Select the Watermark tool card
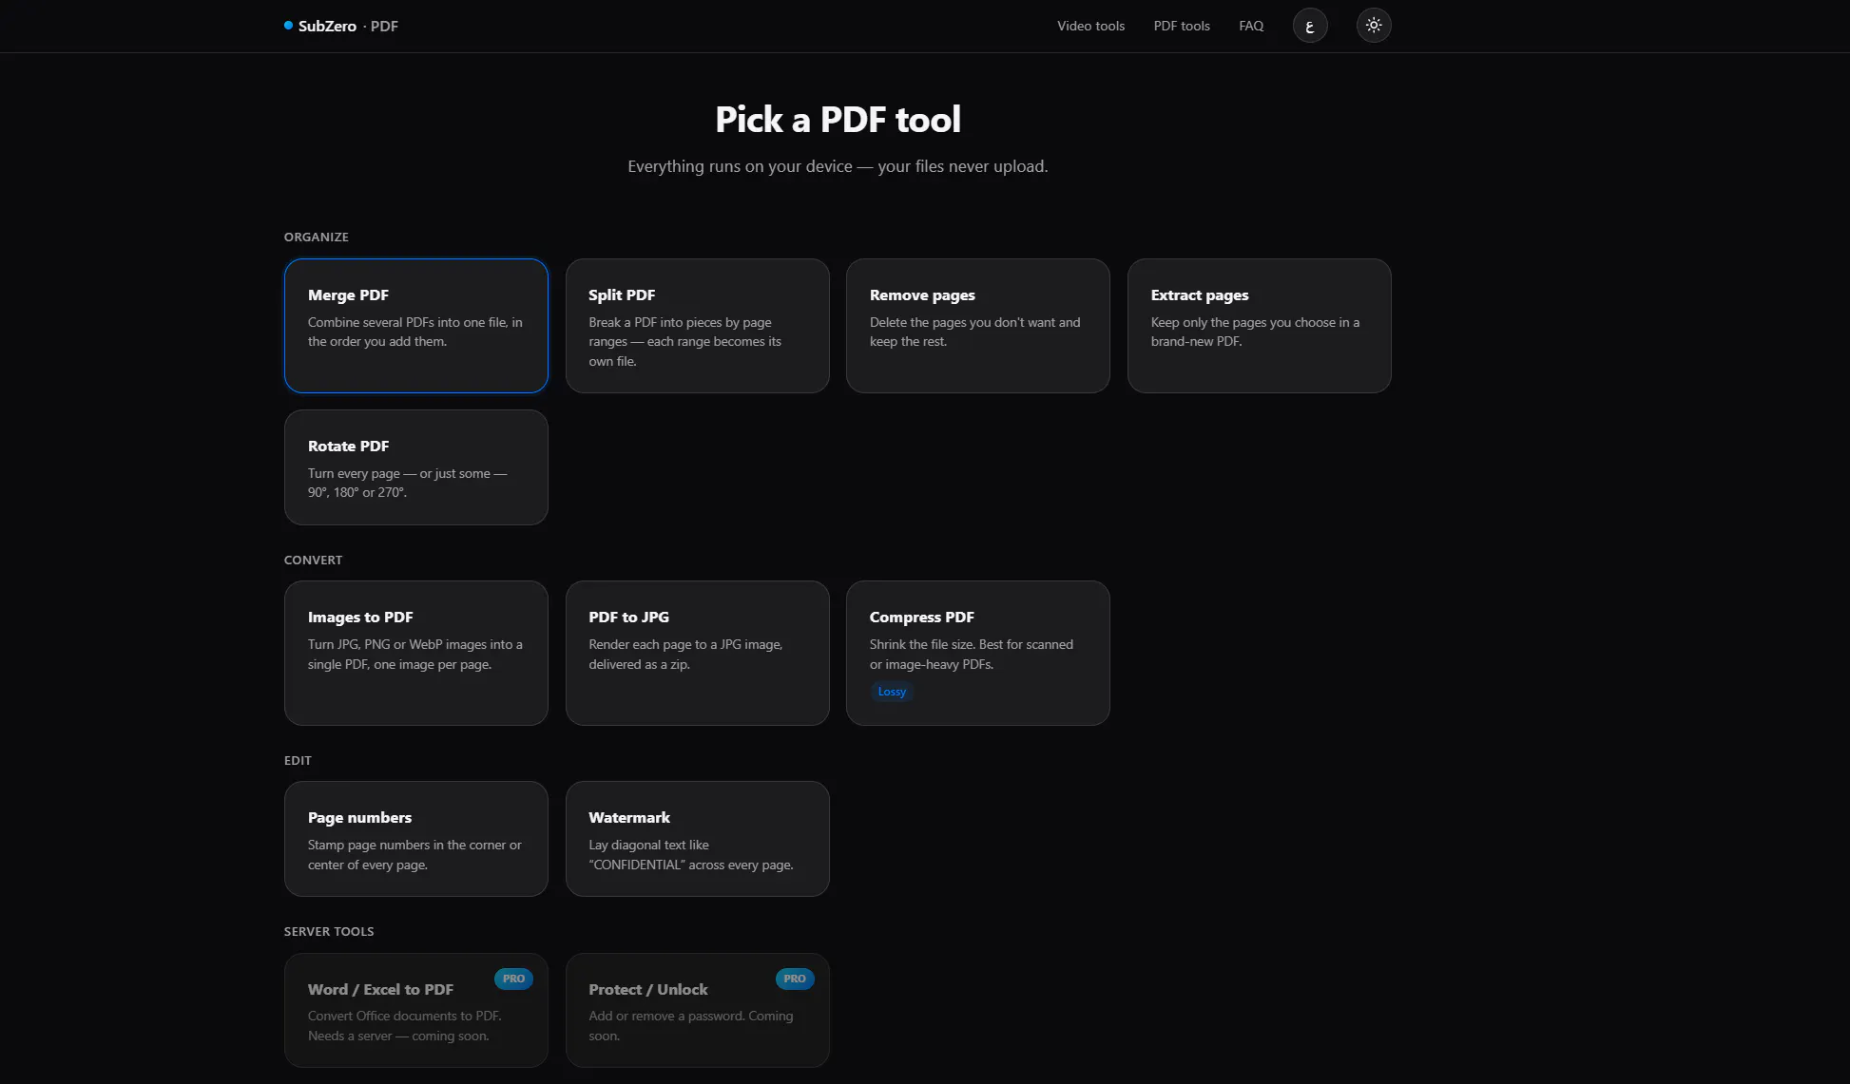The image size is (1850, 1084). pyautogui.click(x=697, y=839)
